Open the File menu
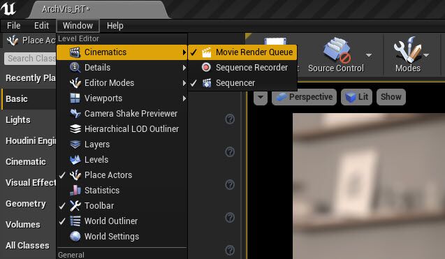The height and width of the screenshot is (259, 445). (14, 26)
